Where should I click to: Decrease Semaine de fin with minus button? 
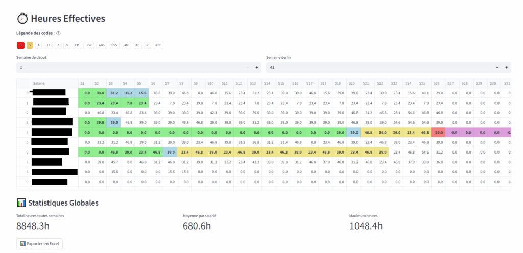[497, 67]
